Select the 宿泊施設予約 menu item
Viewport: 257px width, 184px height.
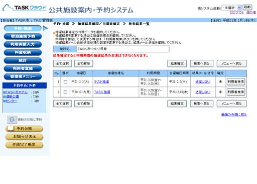pyautogui.click(x=23, y=36)
